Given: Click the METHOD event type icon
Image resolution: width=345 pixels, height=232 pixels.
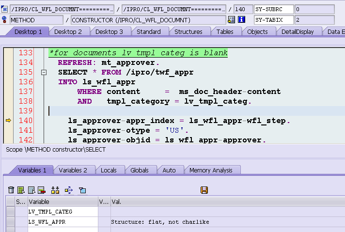Looking at the screenshot, I should coord(4,20).
